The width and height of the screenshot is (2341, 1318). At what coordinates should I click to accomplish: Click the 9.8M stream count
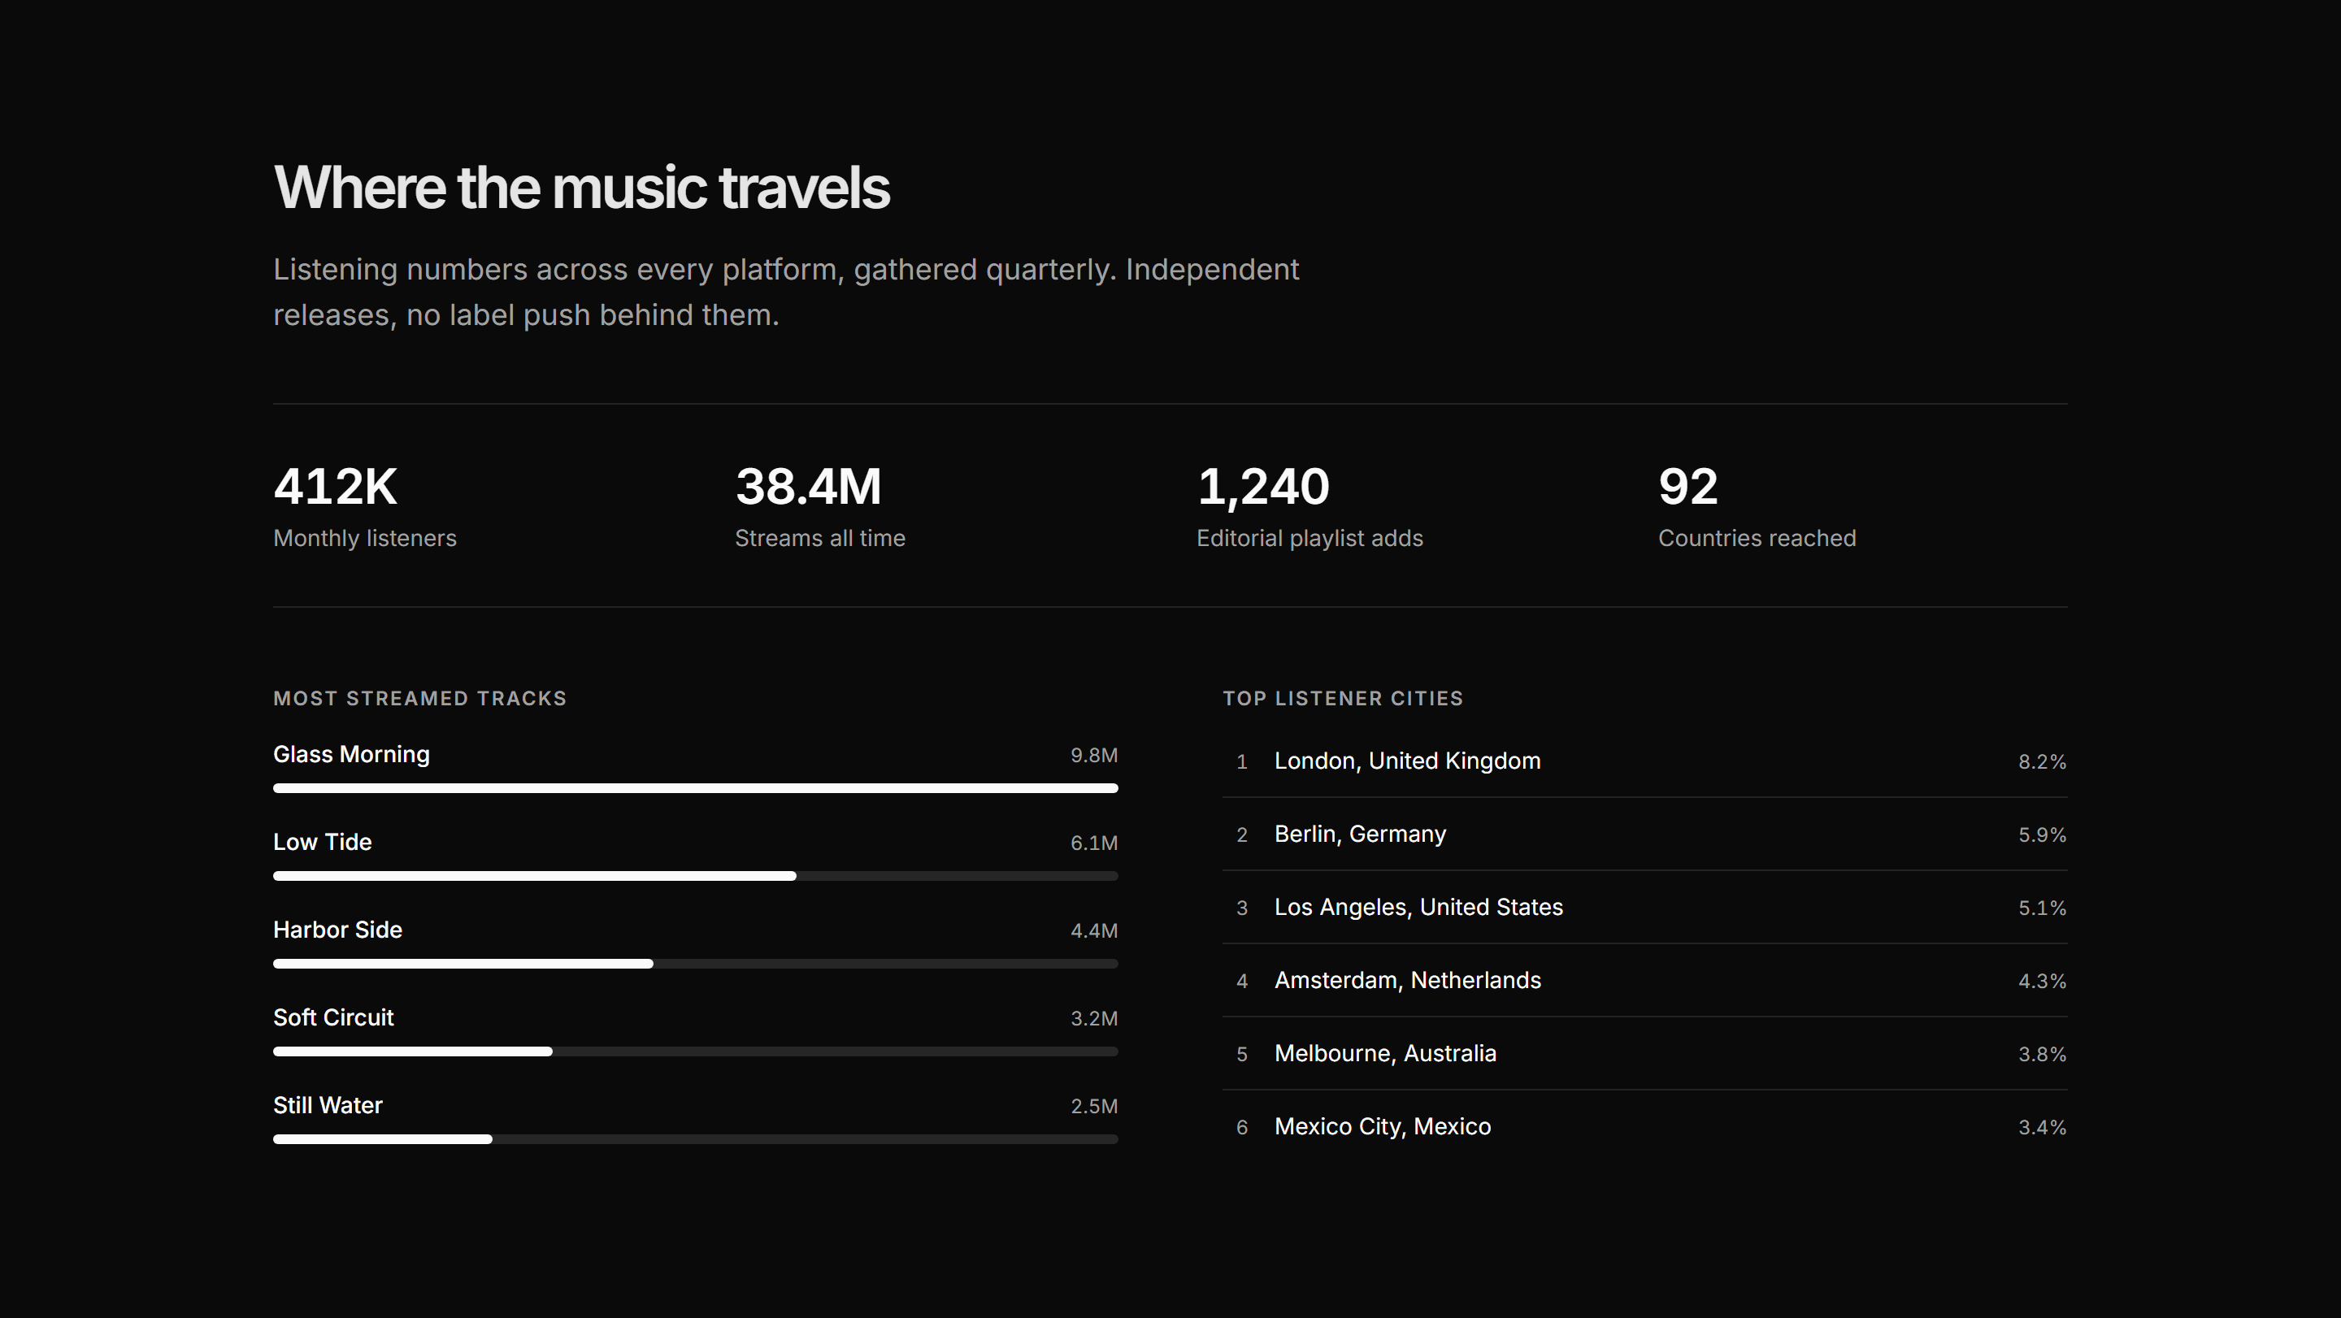(1094, 756)
